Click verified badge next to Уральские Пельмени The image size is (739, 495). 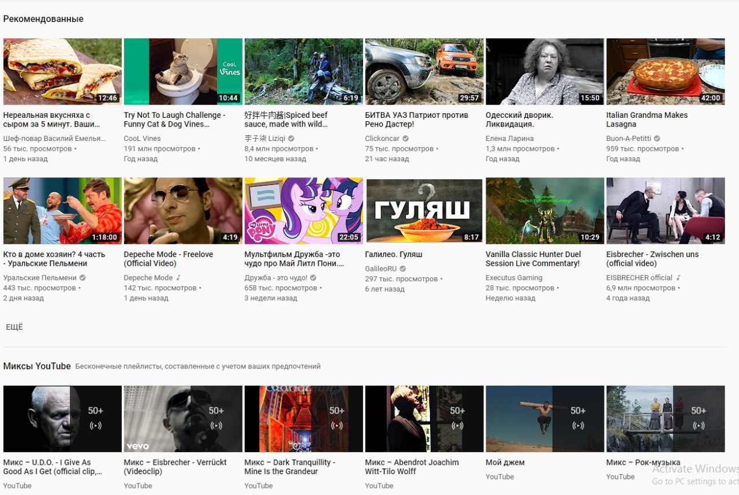tap(83, 278)
